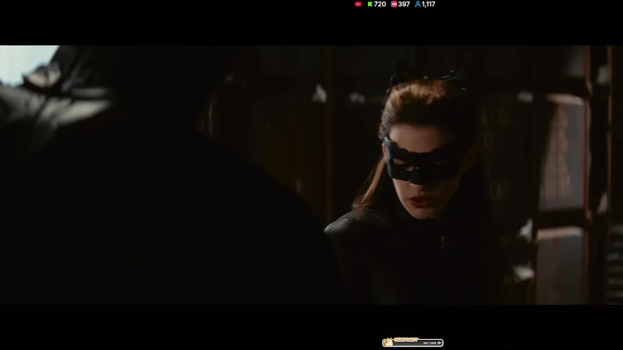Click the coin icon on goal bar

pos(439,343)
